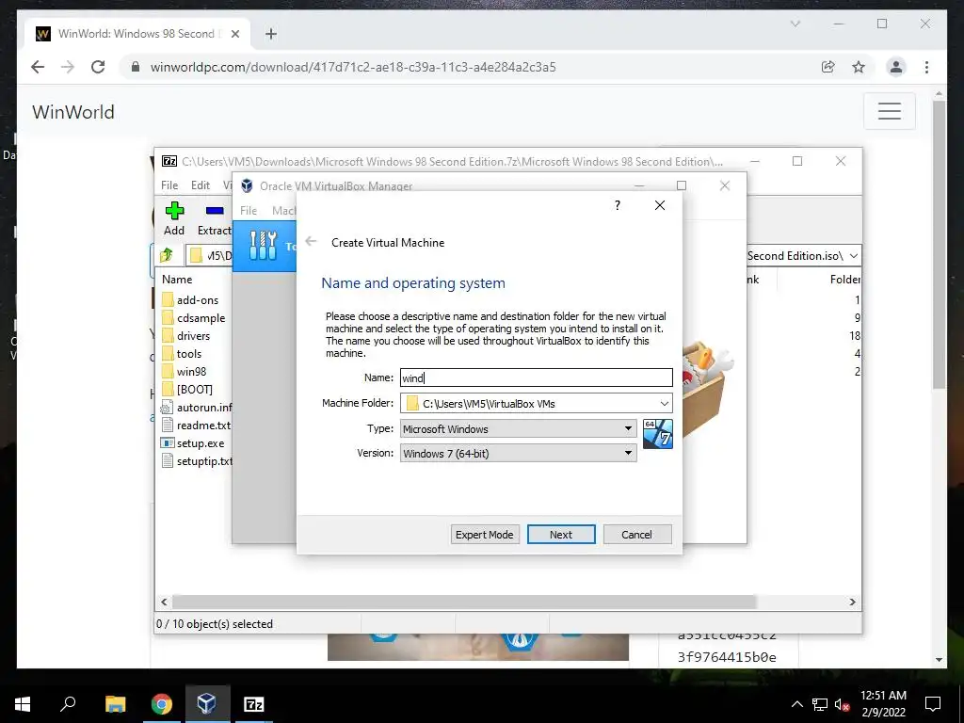Click the Name column header in 7-Zip
Viewport: 964px width, 723px height.
click(x=177, y=279)
